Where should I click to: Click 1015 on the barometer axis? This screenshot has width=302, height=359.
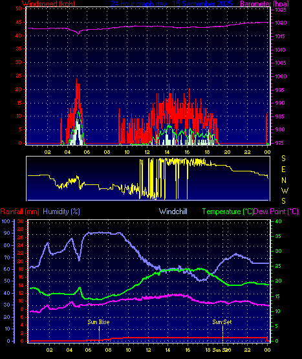[281, 36]
